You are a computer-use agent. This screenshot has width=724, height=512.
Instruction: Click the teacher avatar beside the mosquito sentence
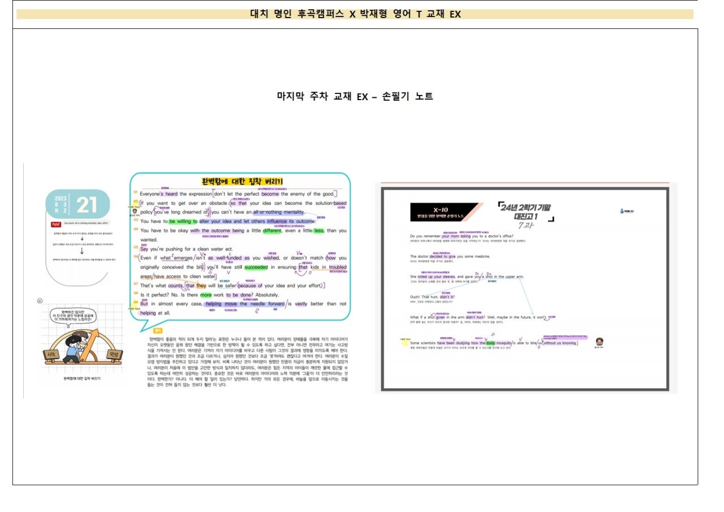tap(600, 341)
